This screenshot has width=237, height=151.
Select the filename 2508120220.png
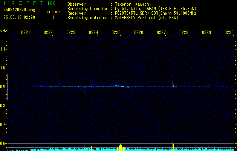(19, 10)
